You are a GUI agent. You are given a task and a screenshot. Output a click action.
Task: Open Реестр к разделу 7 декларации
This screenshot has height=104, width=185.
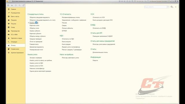(72, 50)
